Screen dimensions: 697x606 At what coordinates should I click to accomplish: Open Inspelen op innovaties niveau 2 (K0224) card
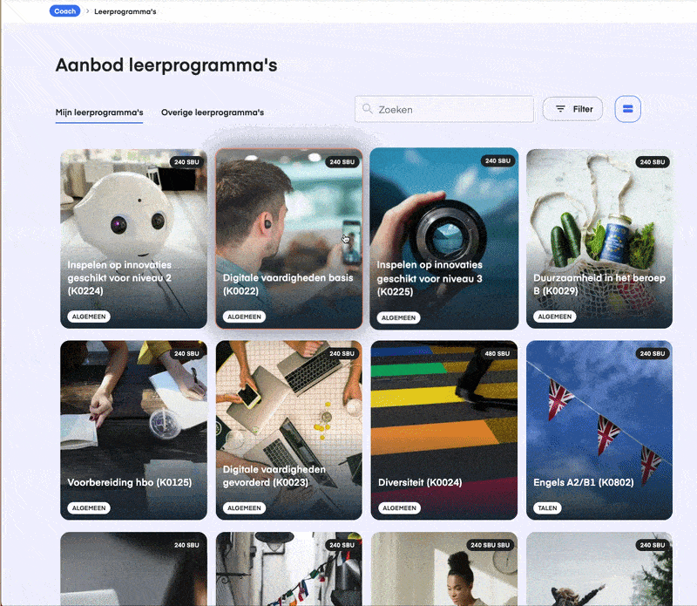point(134,239)
